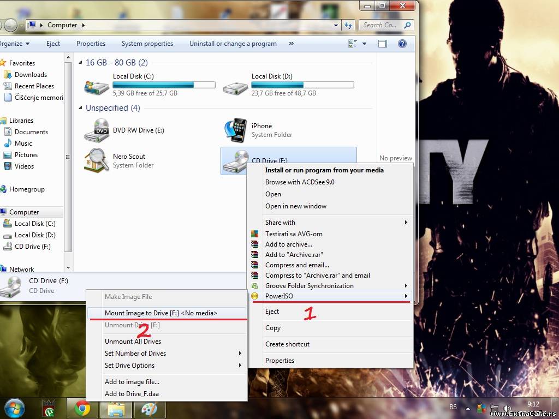Click the Local Disk (D:) capacity bar

[x=302, y=85]
